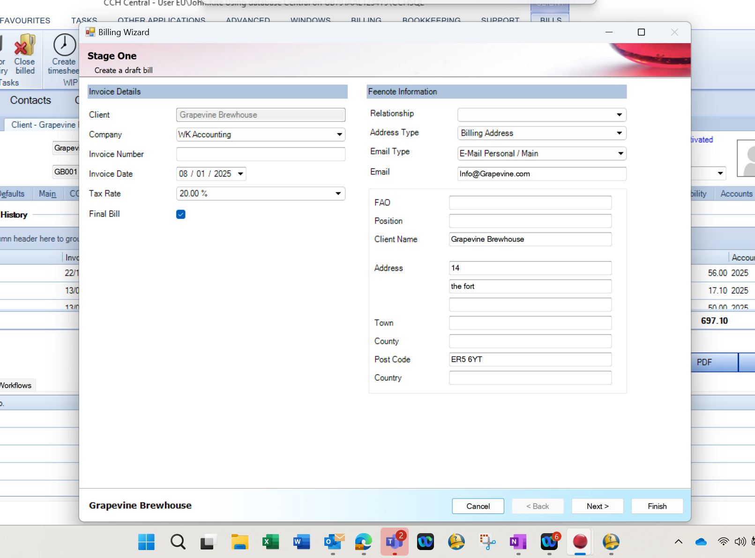Expand the Email Type dropdown

click(620, 153)
